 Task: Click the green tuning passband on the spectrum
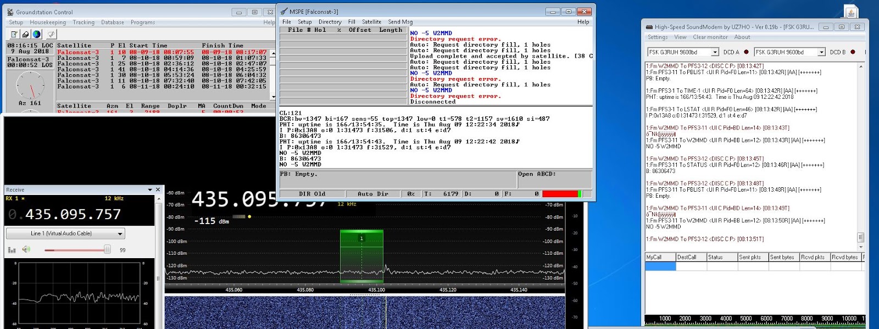pyautogui.click(x=361, y=256)
